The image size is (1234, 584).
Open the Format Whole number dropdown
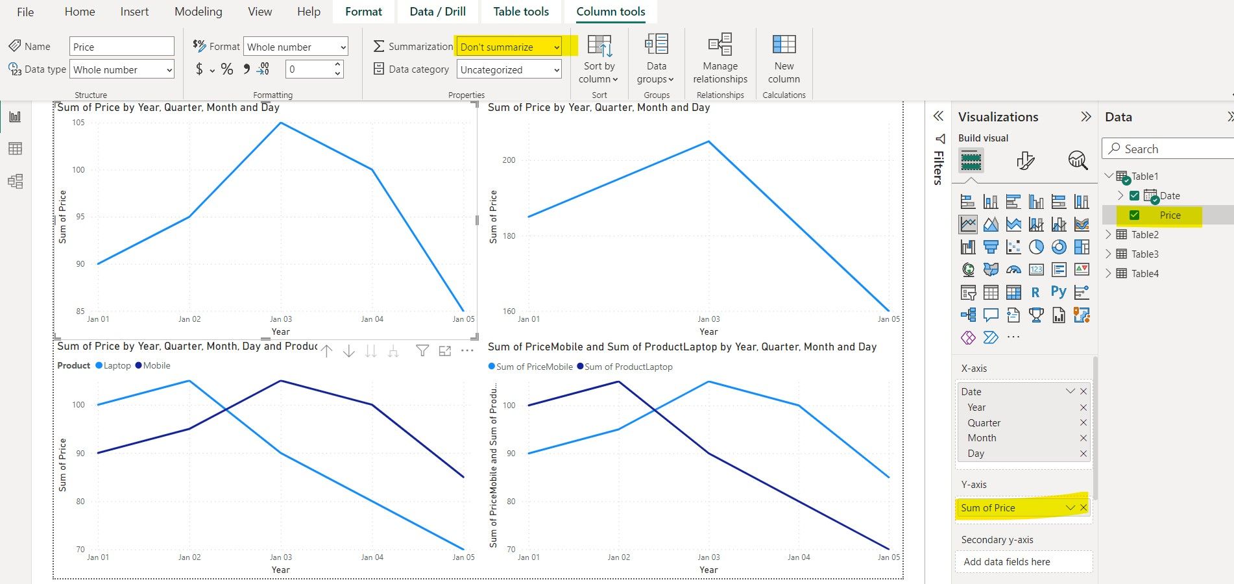pos(296,47)
